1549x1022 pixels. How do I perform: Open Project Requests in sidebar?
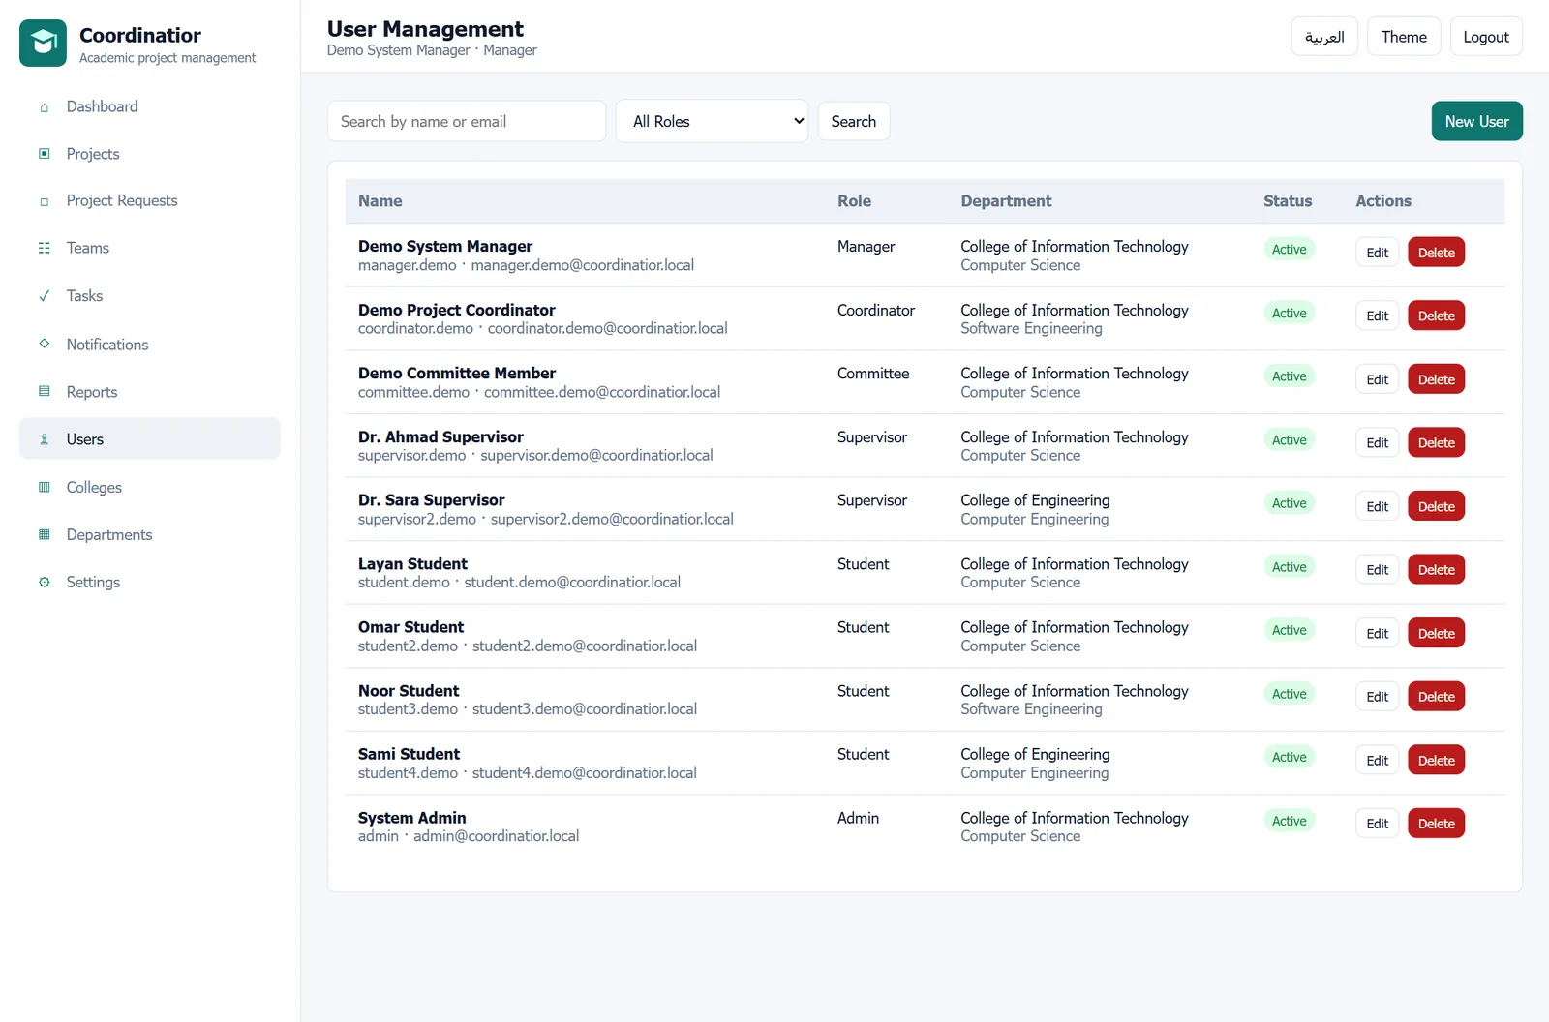pyautogui.click(x=150, y=200)
